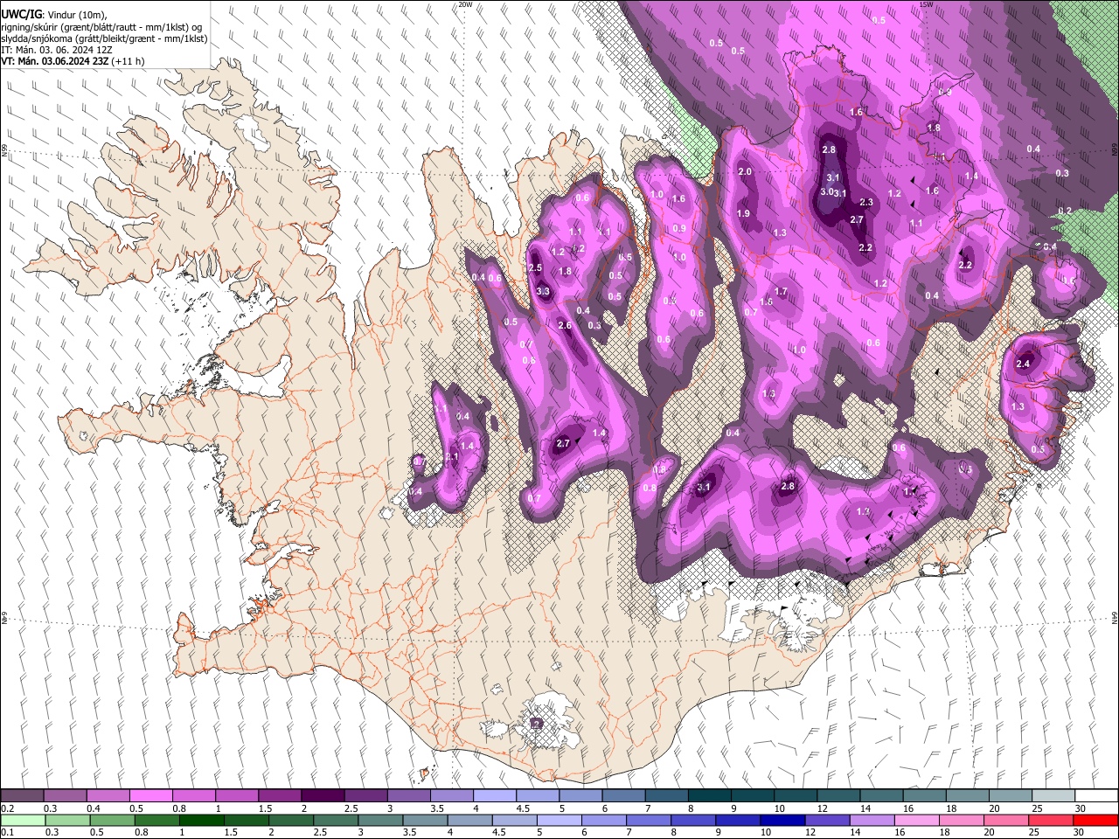Viewport: 1119px width, 839px height.
Task: Click upper legend swatch between 12 and 14
Action: (x=839, y=796)
